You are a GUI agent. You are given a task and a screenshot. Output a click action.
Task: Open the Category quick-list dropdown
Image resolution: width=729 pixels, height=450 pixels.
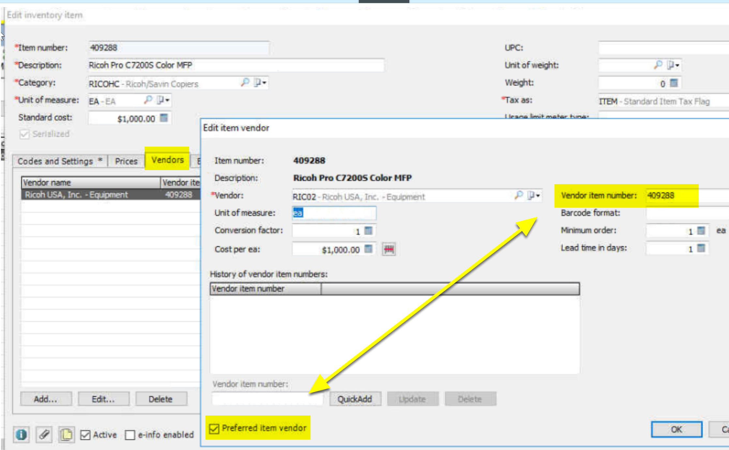pyautogui.click(x=260, y=83)
